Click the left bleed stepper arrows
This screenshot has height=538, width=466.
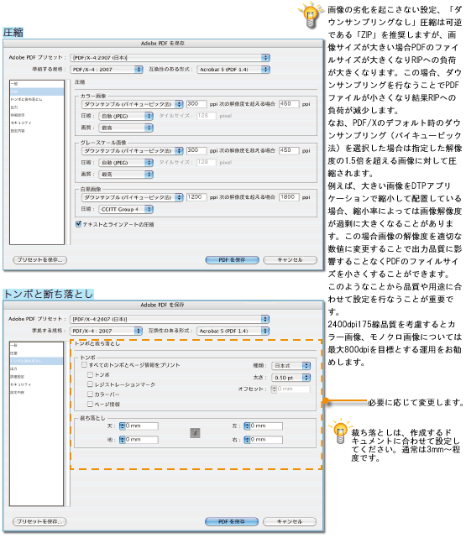(247, 426)
